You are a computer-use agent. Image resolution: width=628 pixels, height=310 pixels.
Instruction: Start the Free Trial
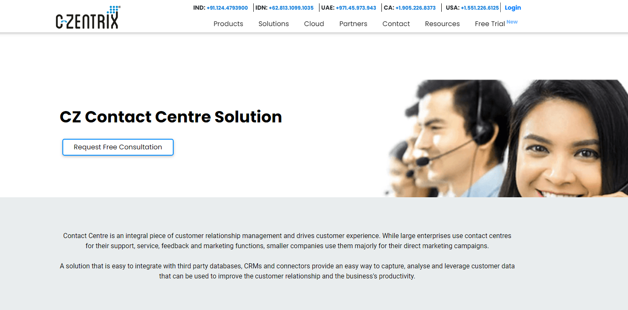coord(490,24)
